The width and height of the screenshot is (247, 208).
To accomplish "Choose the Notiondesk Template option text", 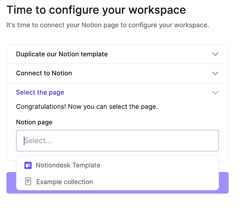I will (68, 165).
